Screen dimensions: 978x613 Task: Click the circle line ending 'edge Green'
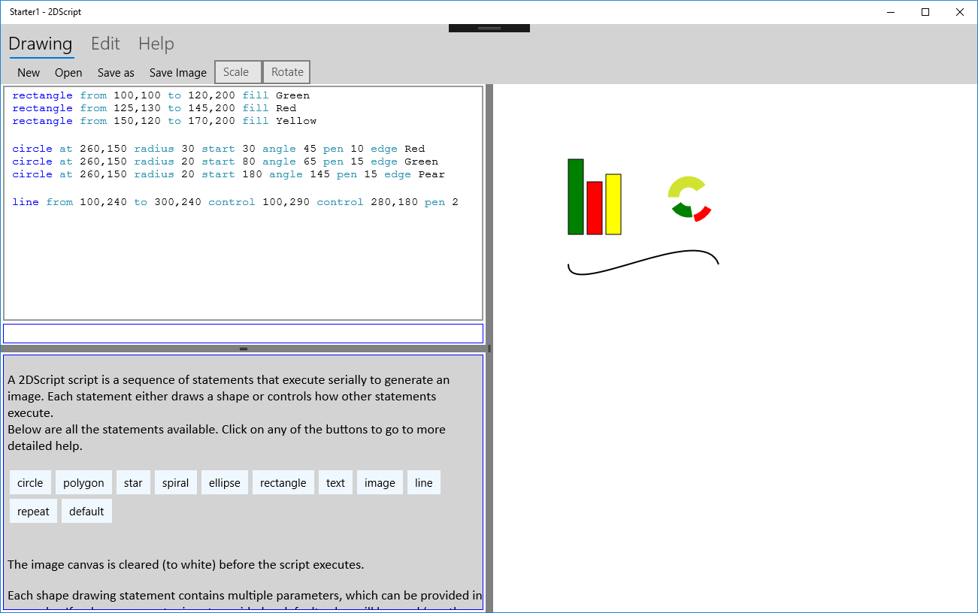click(x=226, y=162)
